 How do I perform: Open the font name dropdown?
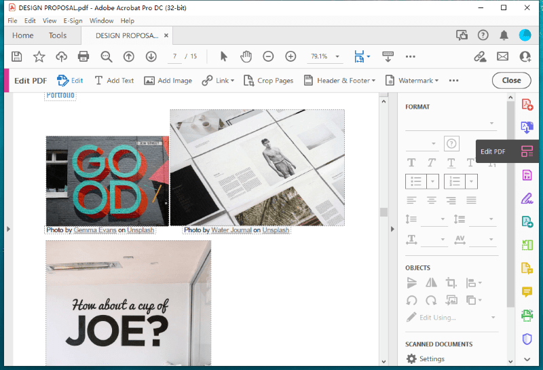pyautogui.click(x=451, y=124)
